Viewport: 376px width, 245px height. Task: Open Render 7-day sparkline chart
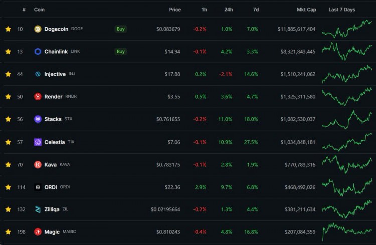347,96
